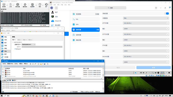Open Chrome from the Windows taskbar
Image resolution: width=173 pixels, height=97 pixels.
(x=33, y=96)
